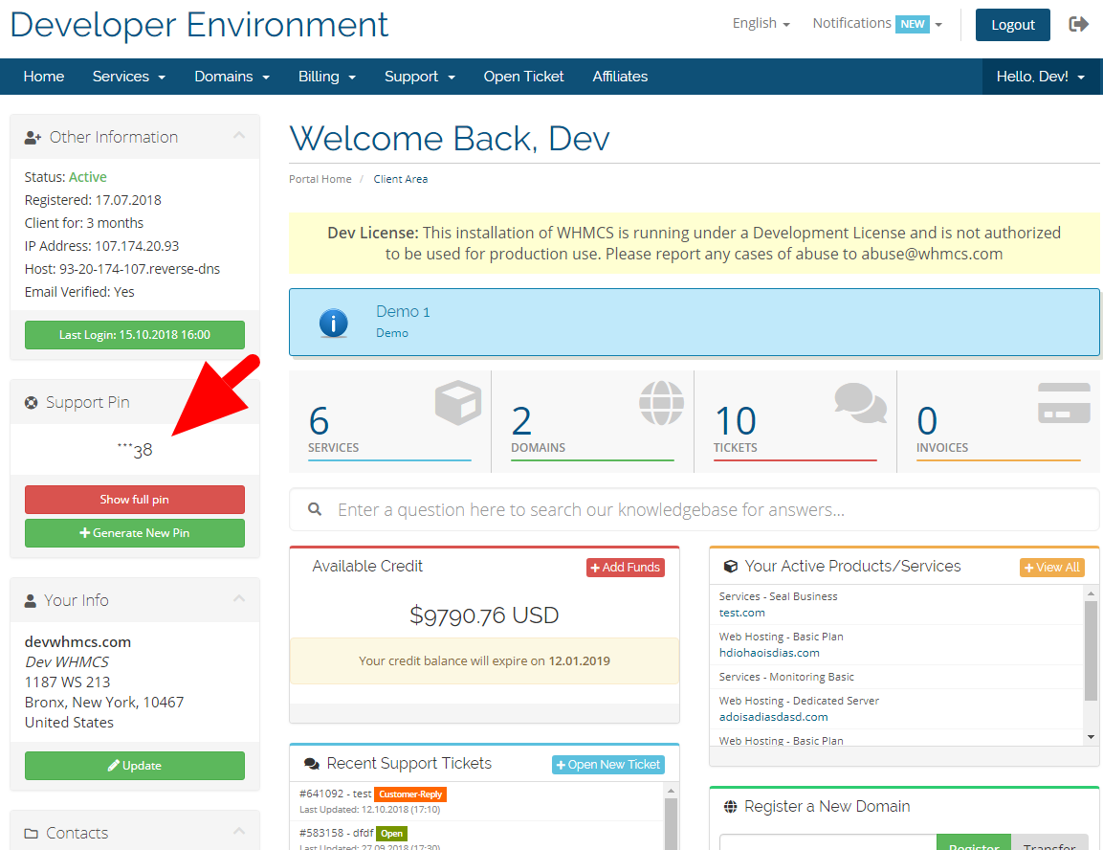Click the Update button in Your Info
This screenshot has height=850, width=1103.
click(134, 766)
